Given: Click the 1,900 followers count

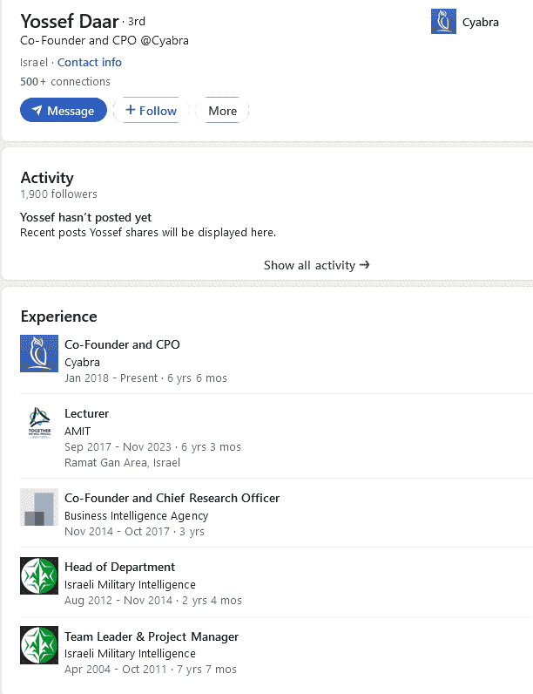Looking at the screenshot, I should [58, 194].
